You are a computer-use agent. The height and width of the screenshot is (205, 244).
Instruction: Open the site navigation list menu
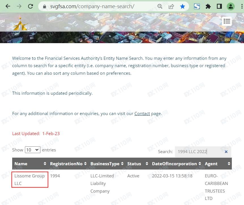227,21
